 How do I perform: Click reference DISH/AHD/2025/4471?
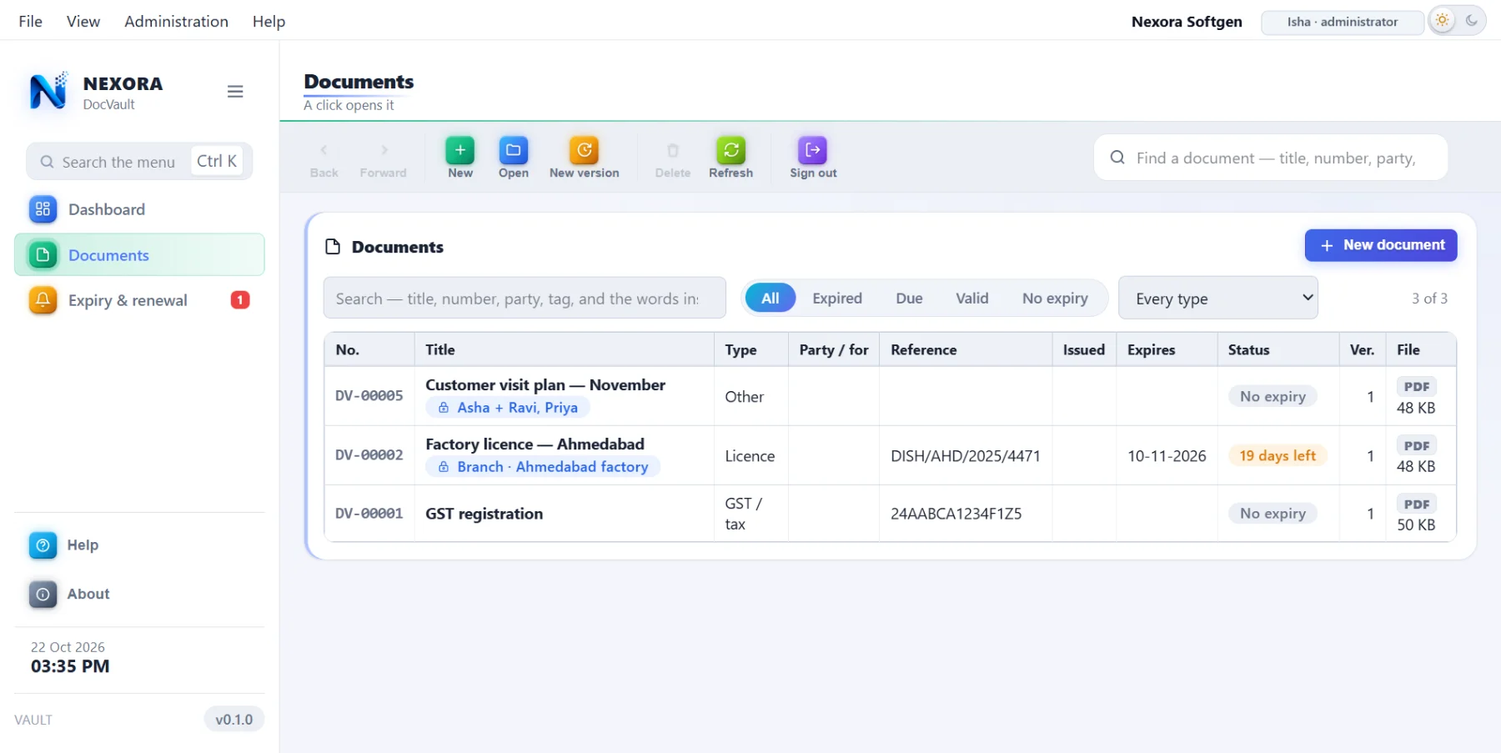click(965, 456)
